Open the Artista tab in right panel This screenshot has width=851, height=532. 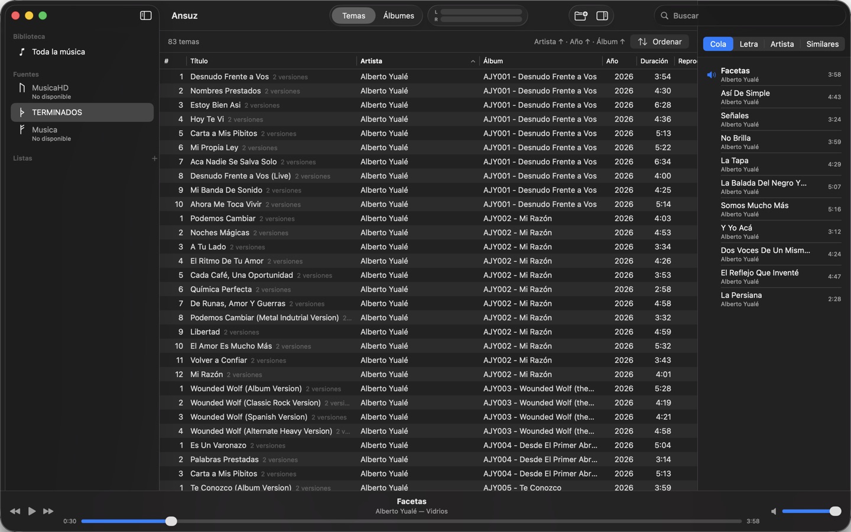click(x=782, y=44)
